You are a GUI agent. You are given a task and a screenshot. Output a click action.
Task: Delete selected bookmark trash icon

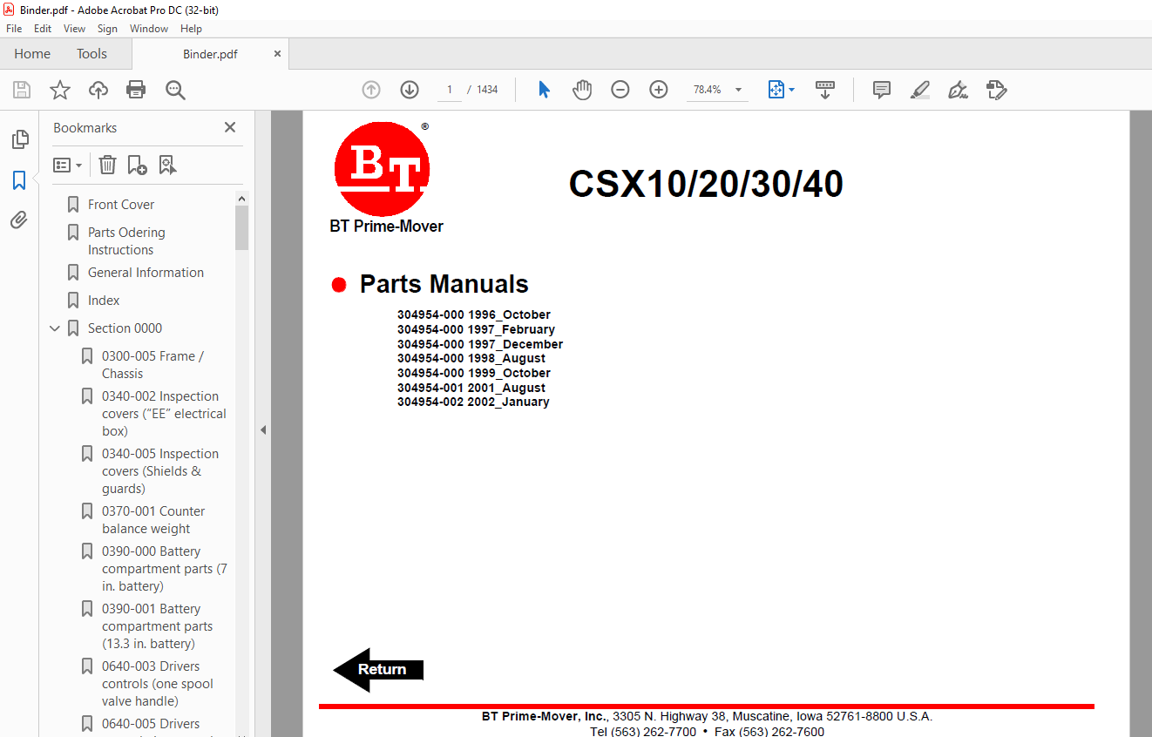(107, 165)
